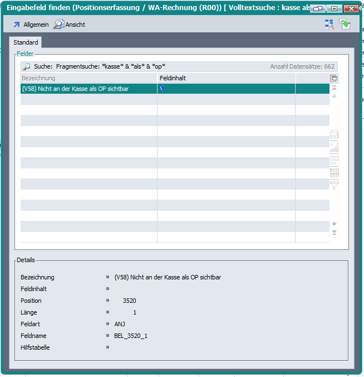Jump to the first record using the top arrow
The width and height of the screenshot is (364, 377).
[x=335, y=88]
